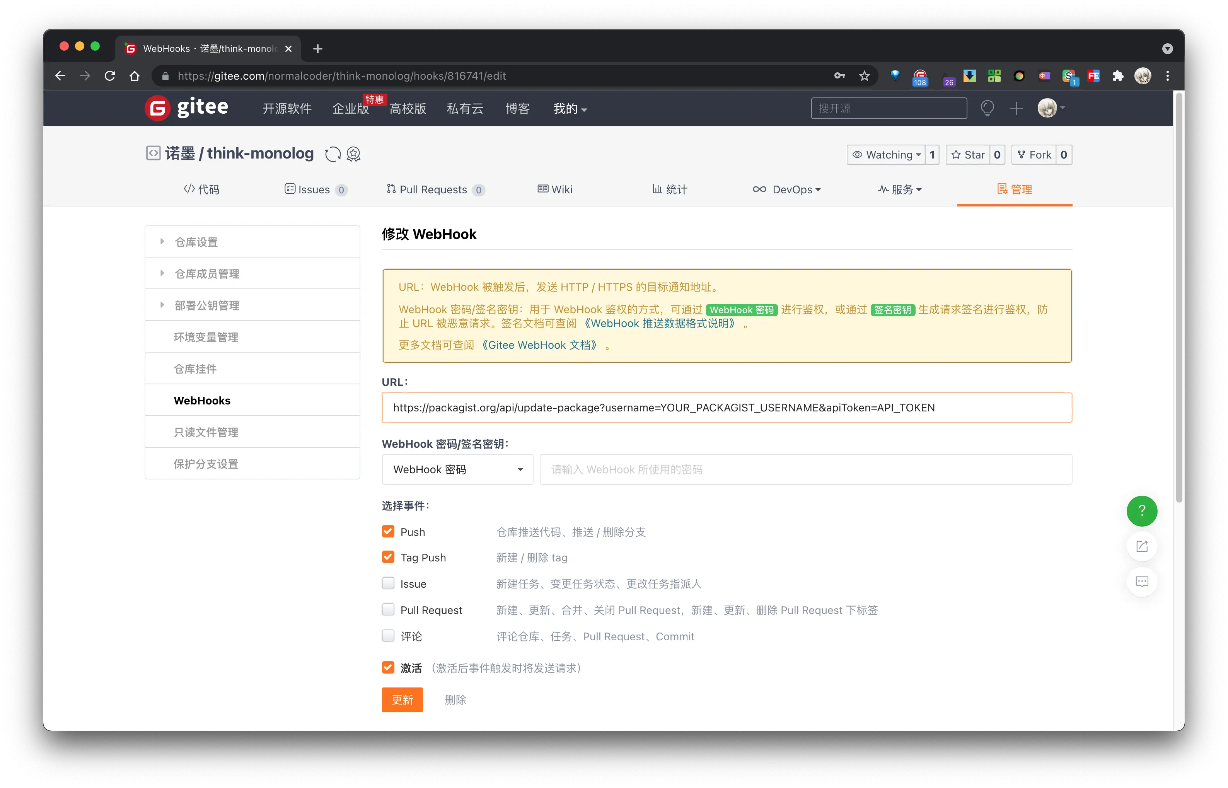Check the Pull Request event option
The image size is (1228, 788).
[387, 609]
